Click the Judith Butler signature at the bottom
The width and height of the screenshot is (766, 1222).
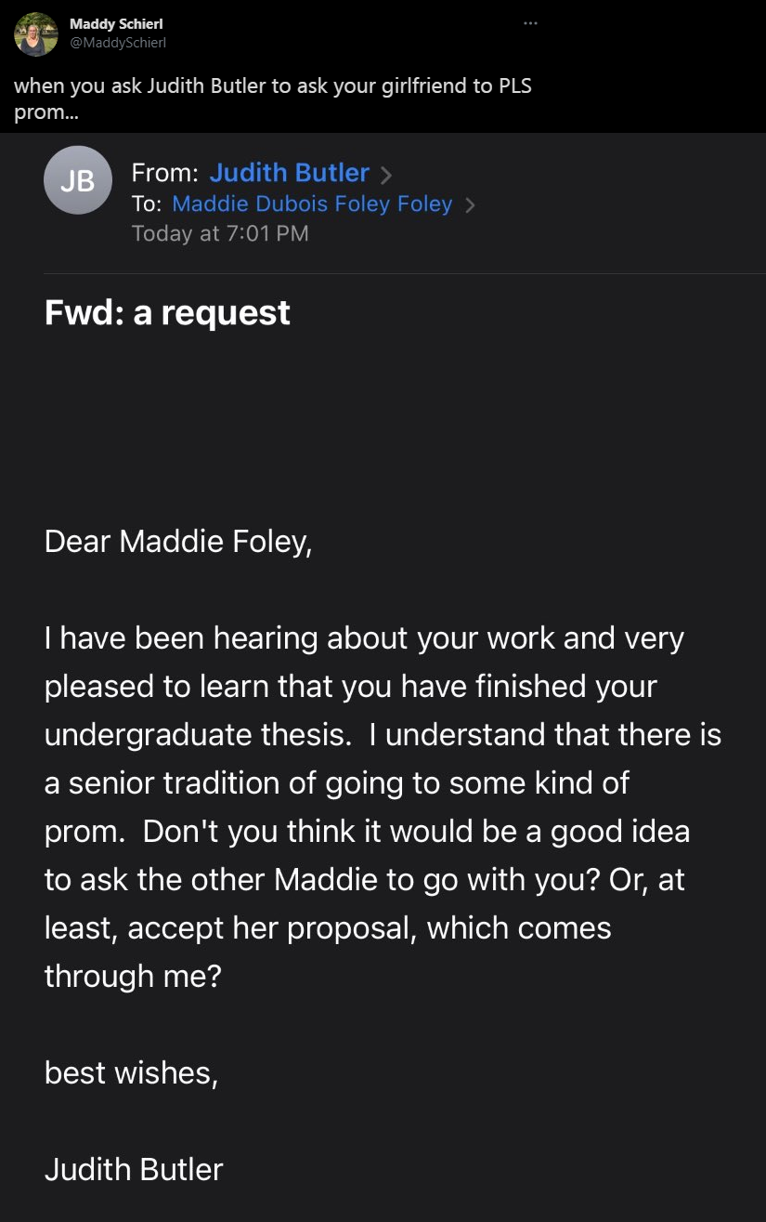click(x=134, y=1169)
